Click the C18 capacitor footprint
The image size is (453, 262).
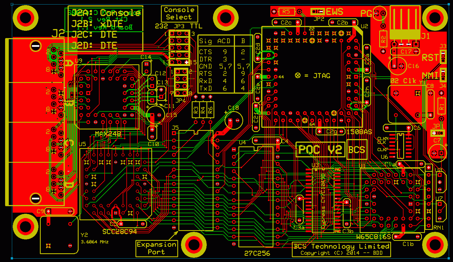pyautogui.click(x=234, y=120)
